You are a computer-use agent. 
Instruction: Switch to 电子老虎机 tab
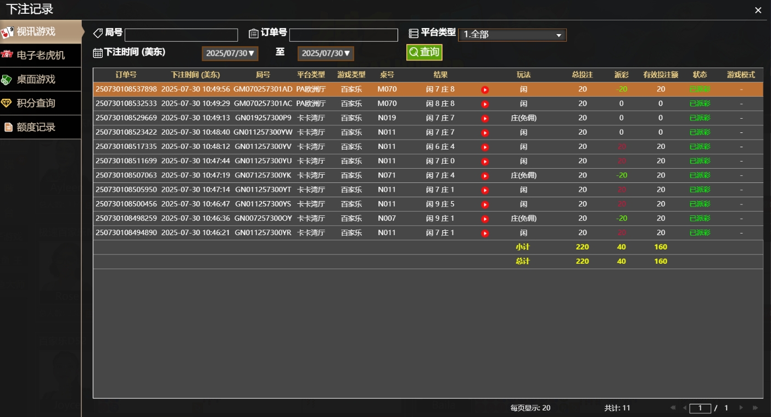(x=41, y=55)
